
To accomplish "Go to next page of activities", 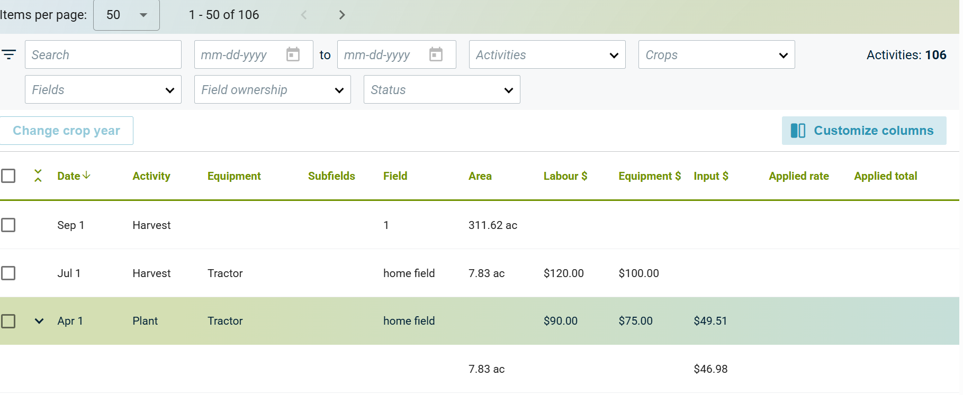I will [x=342, y=15].
